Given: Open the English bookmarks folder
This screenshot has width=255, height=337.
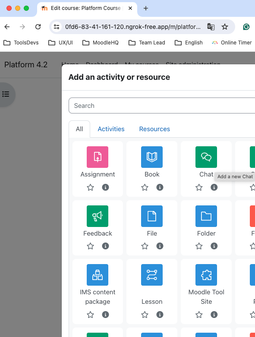Looking at the screenshot, I should tap(189, 43).
